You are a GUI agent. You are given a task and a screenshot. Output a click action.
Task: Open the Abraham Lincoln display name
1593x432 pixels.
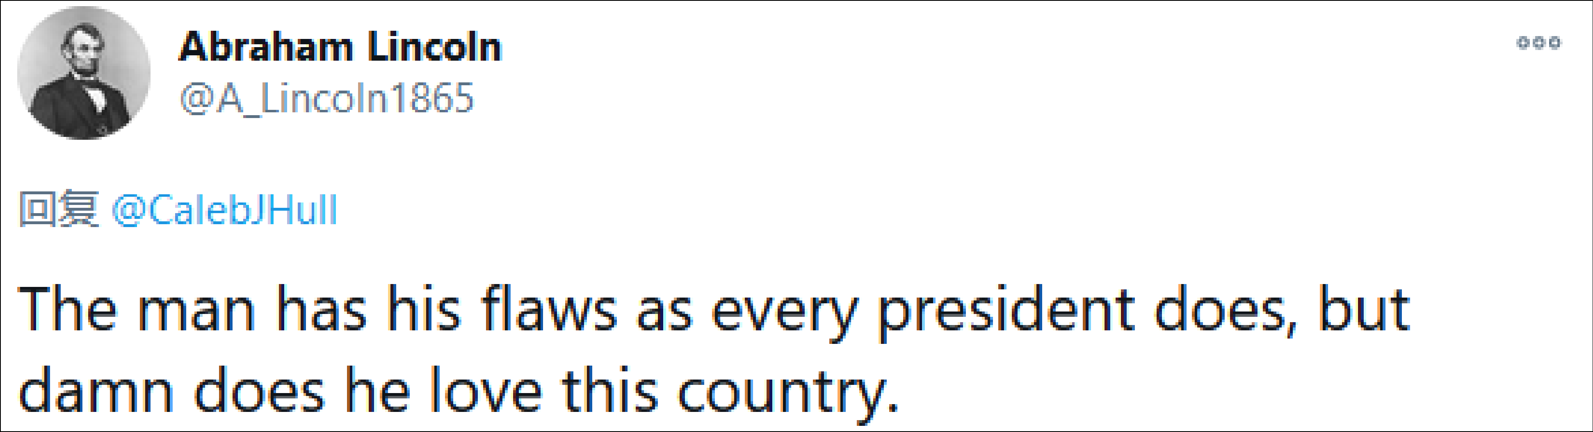340,47
